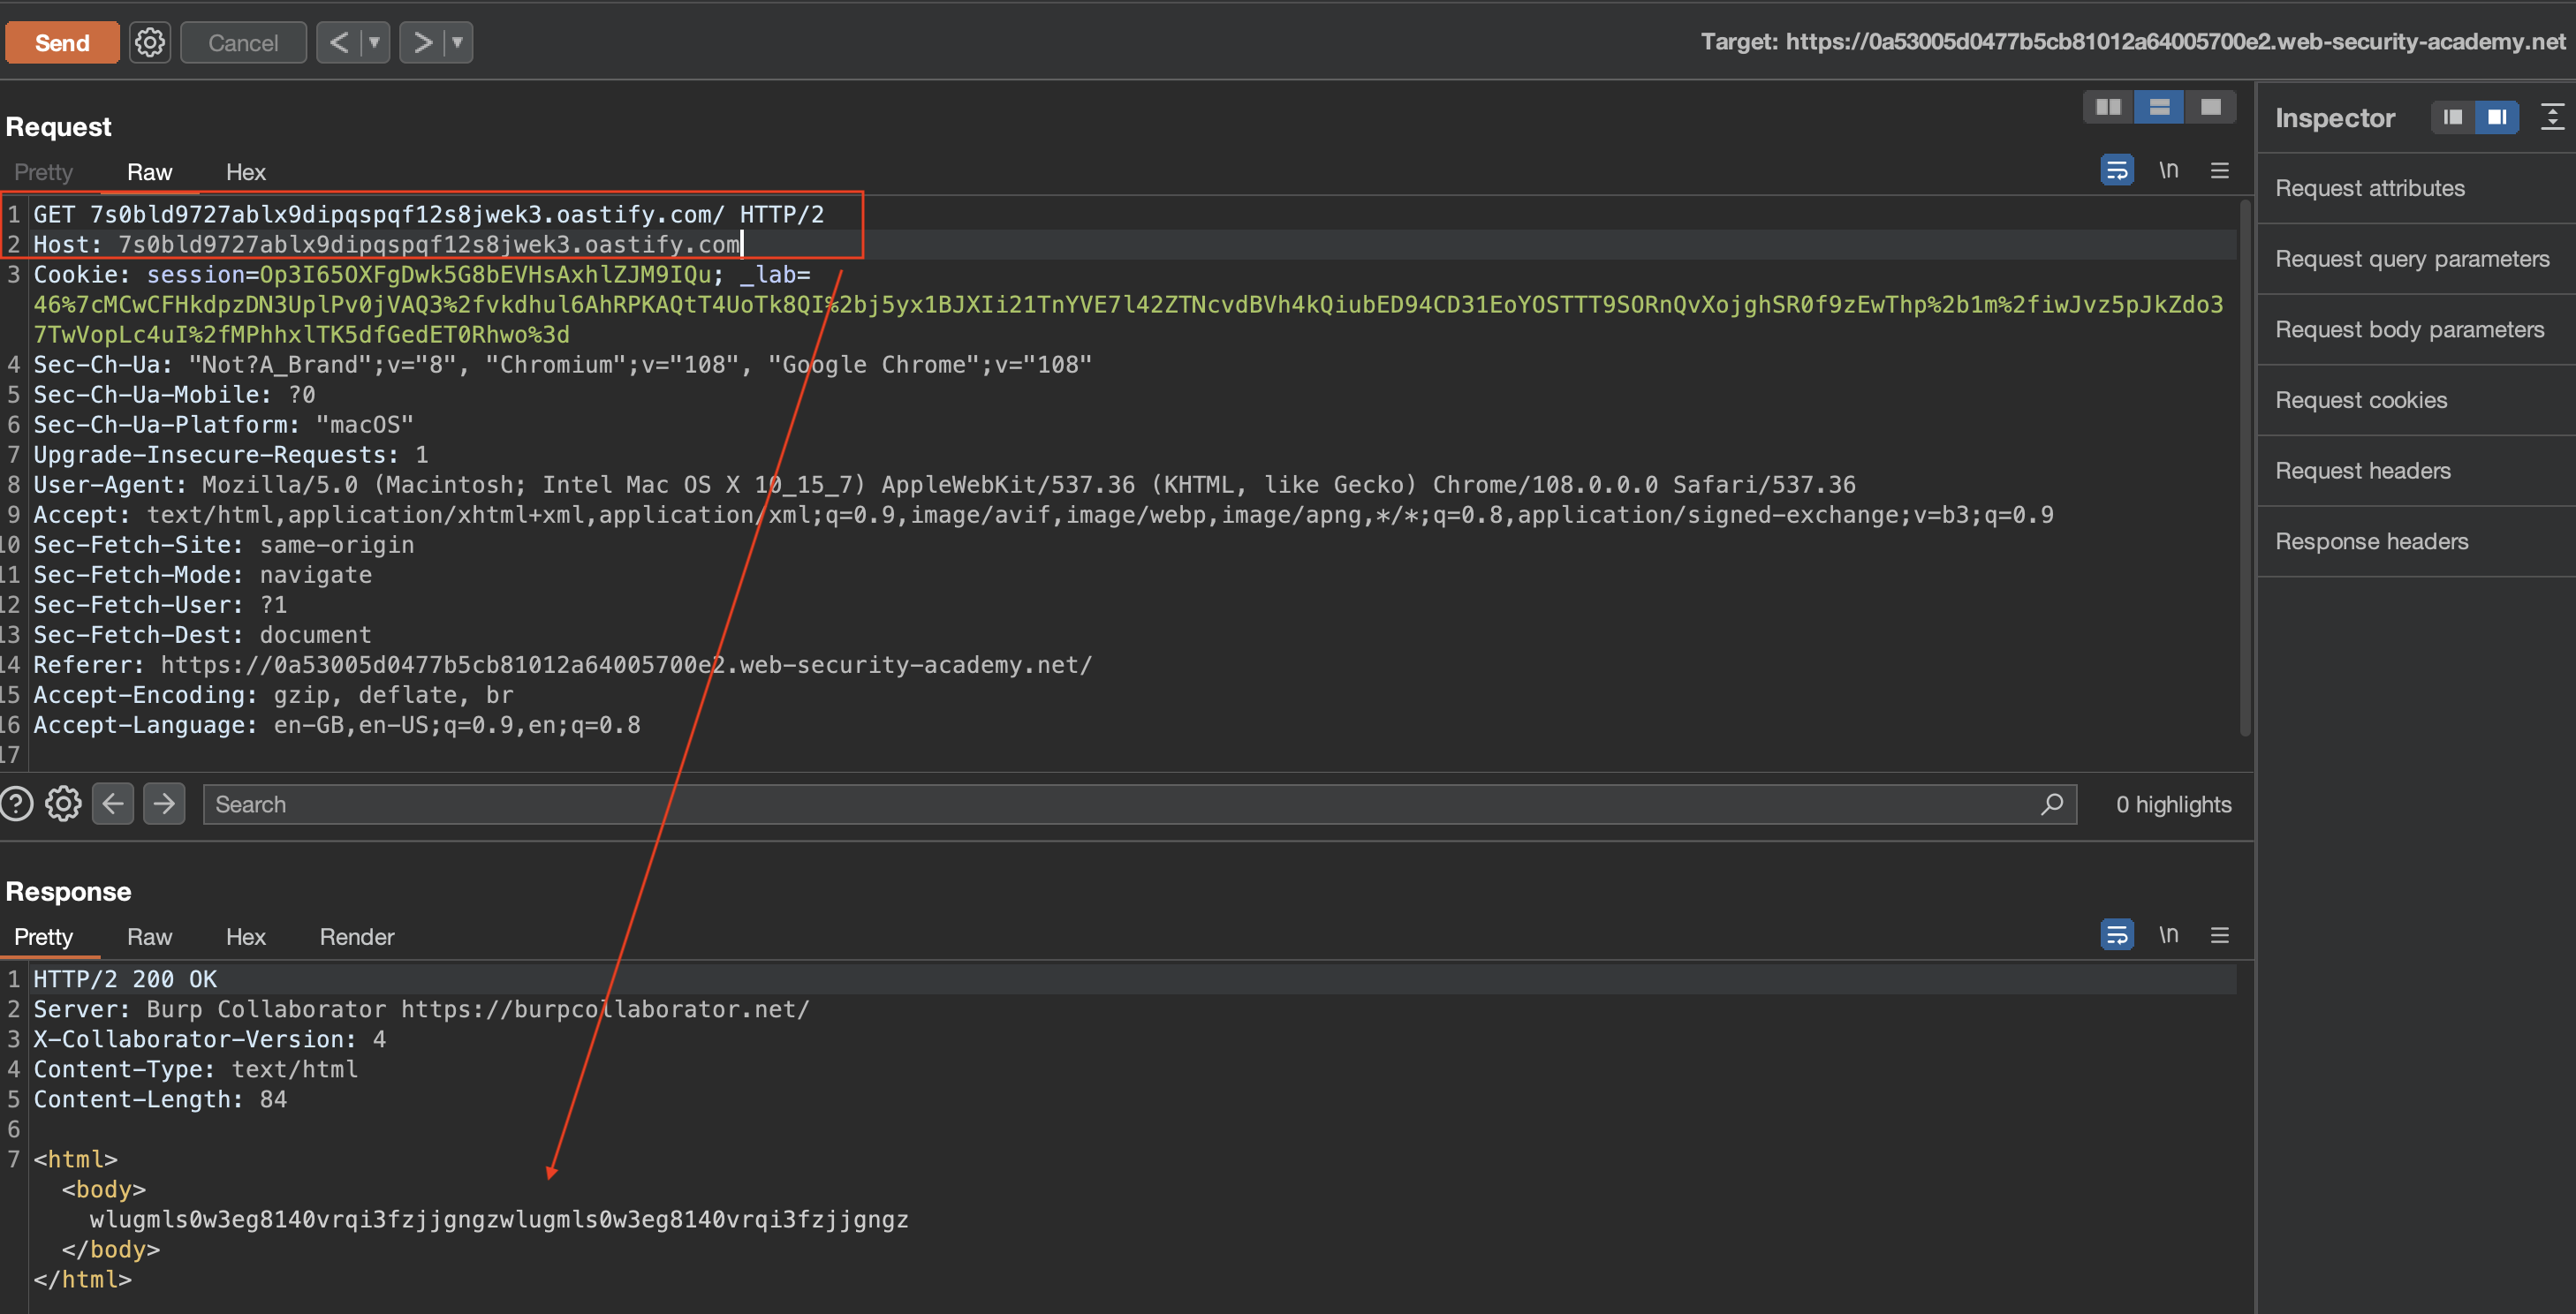This screenshot has height=1314, width=2576.
Task: Toggle non-printing characters \n in request
Action: point(2167,170)
